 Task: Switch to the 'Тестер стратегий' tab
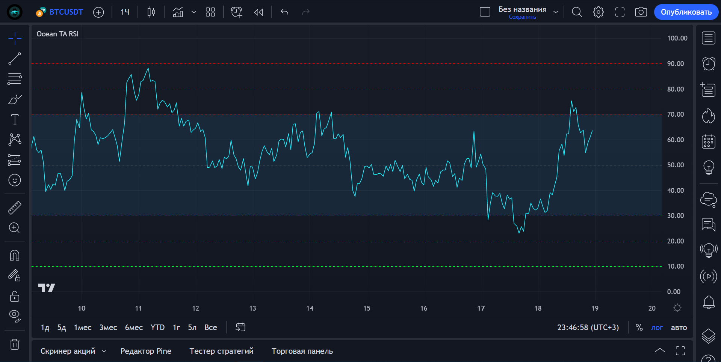(x=221, y=351)
